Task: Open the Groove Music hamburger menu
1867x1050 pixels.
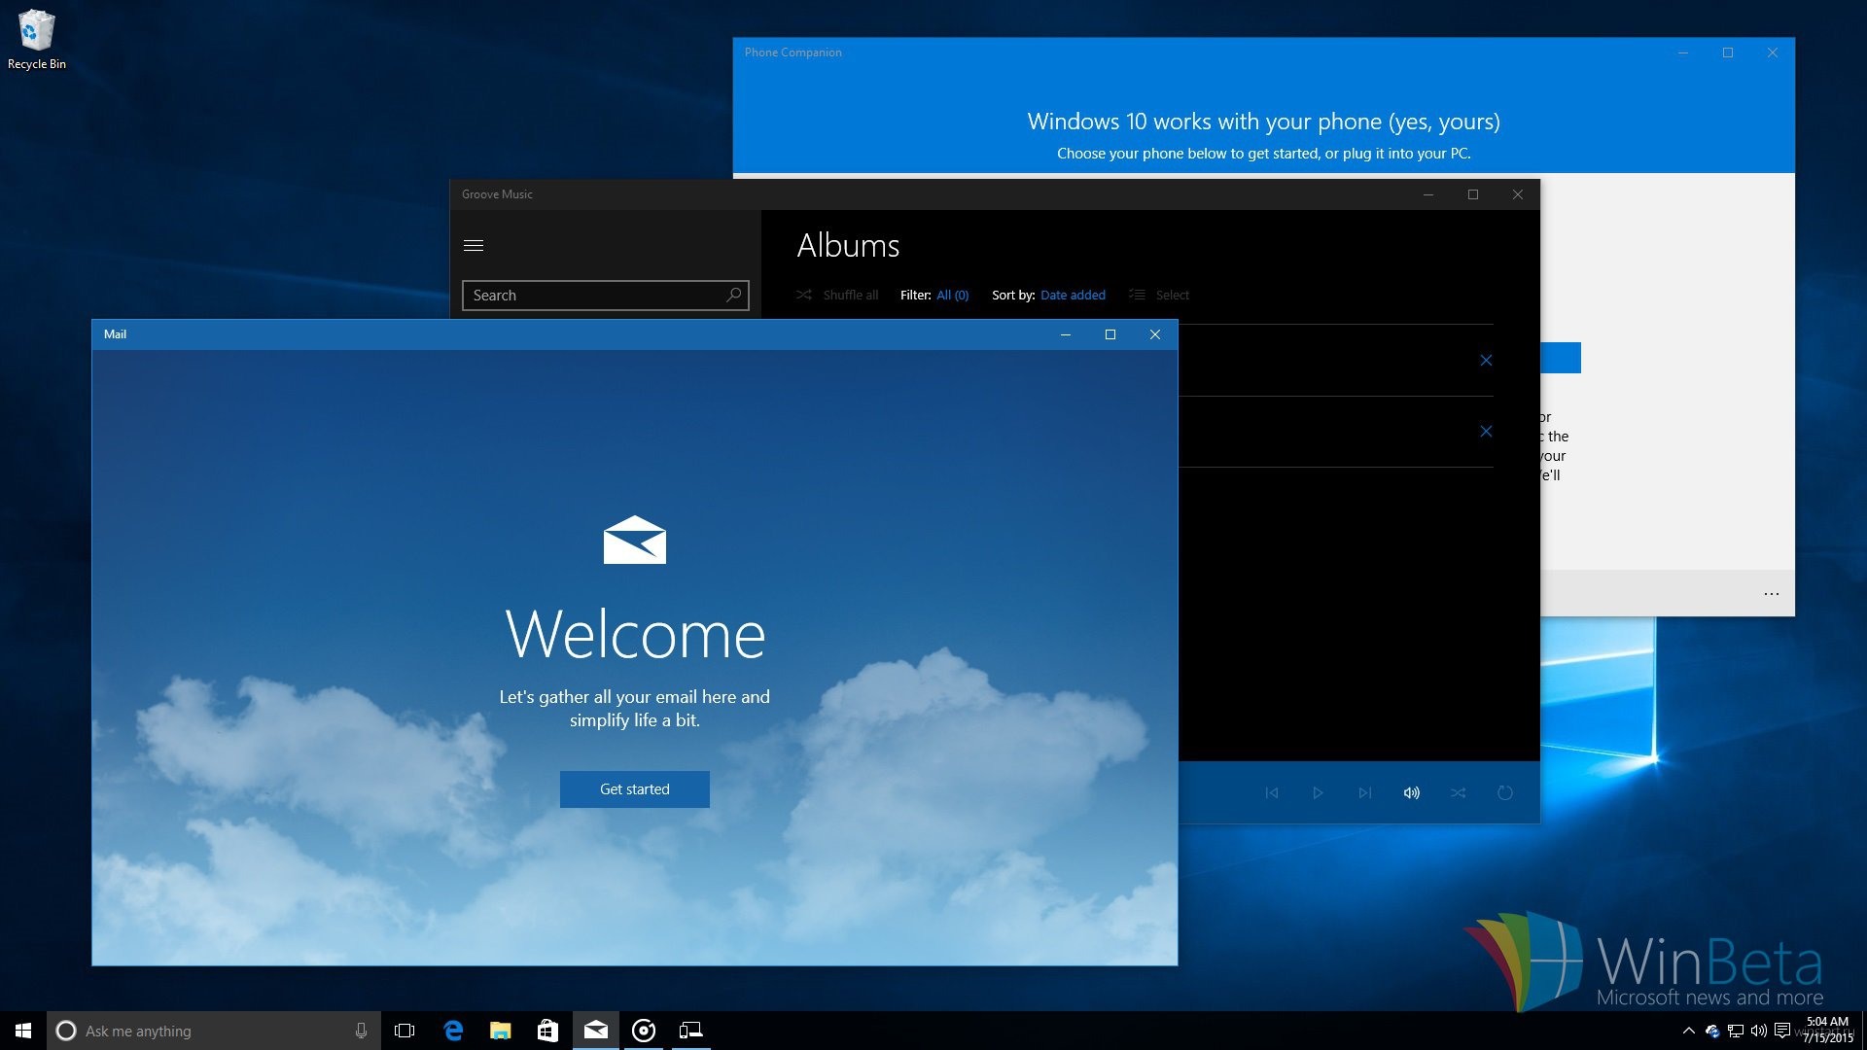Action: [474, 245]
